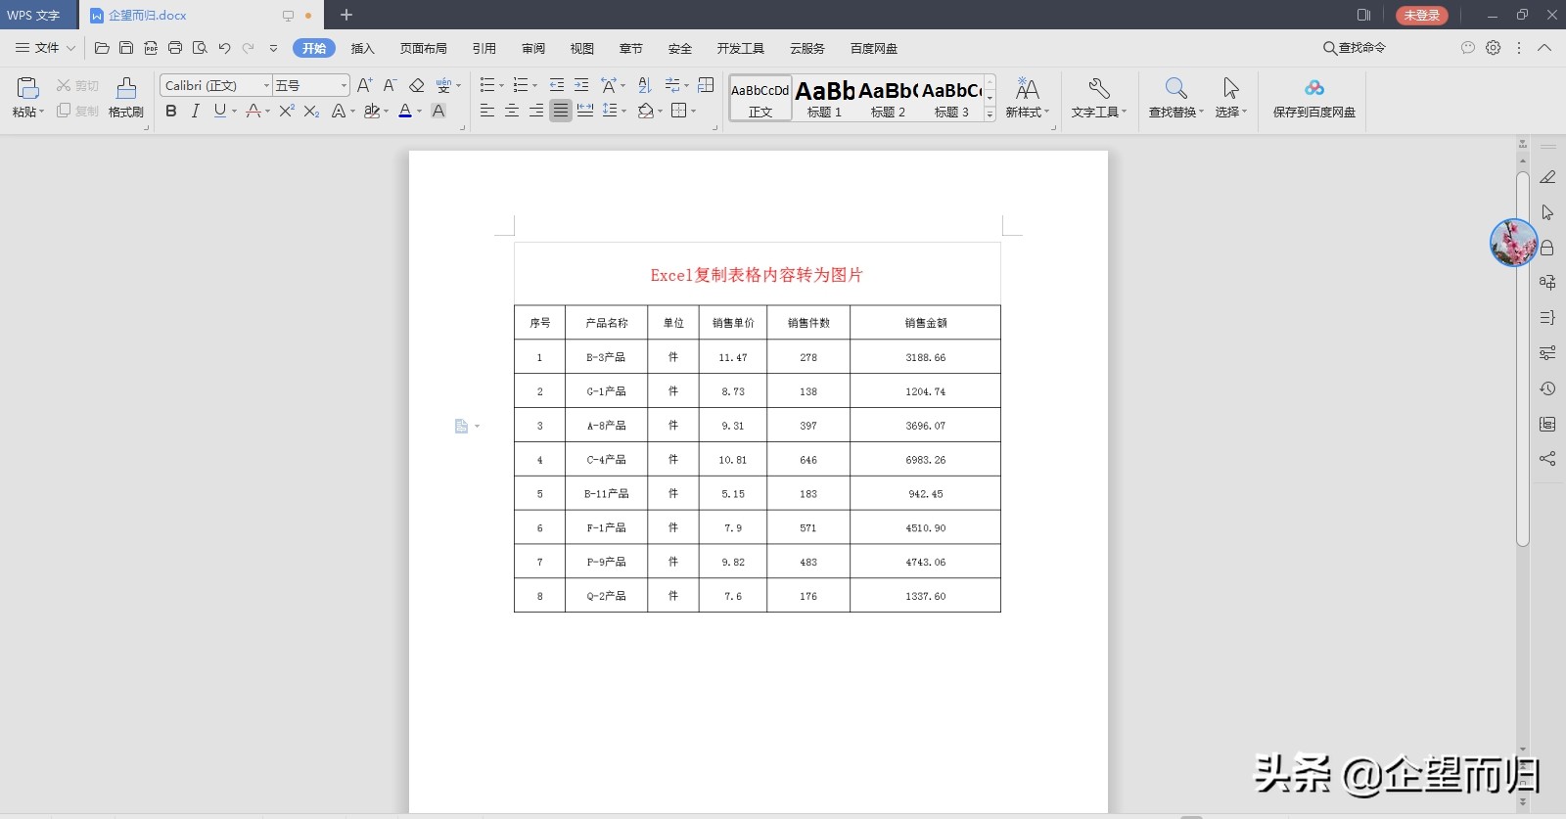1566x819 pixels.
Task: Toggle bold formatting
Action: (x=171, y=112)
